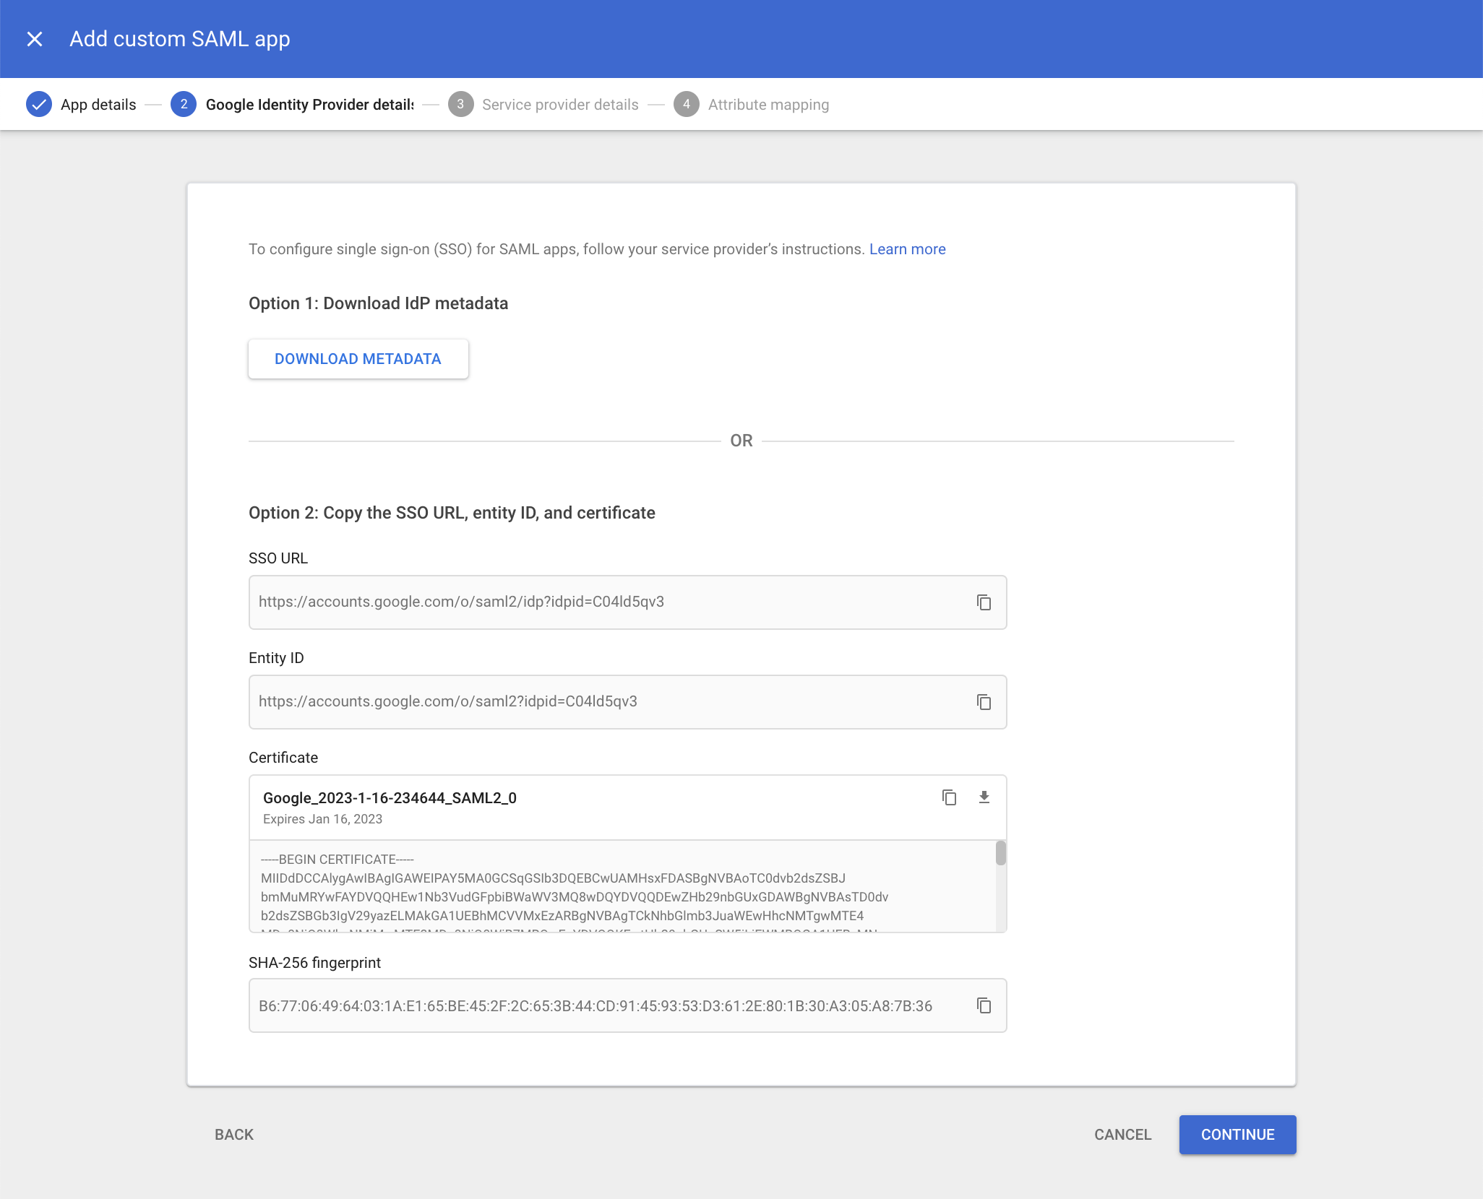Click CONTINUE to proceed
Image resolution: width=1483 pixels, height=1199 pixels.
pos(1237,1135)
